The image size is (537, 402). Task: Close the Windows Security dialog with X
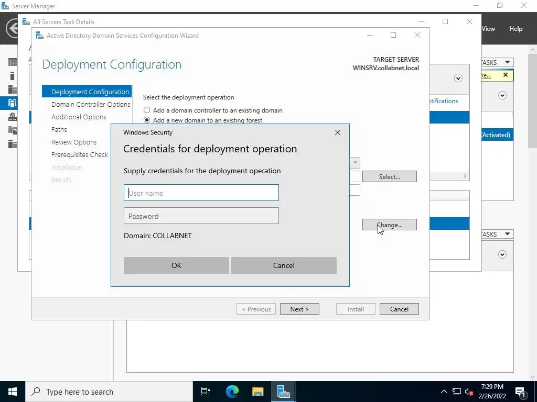(338, 132)
